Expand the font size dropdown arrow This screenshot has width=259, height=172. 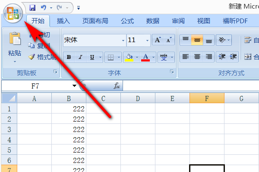(x=147, y=40)
